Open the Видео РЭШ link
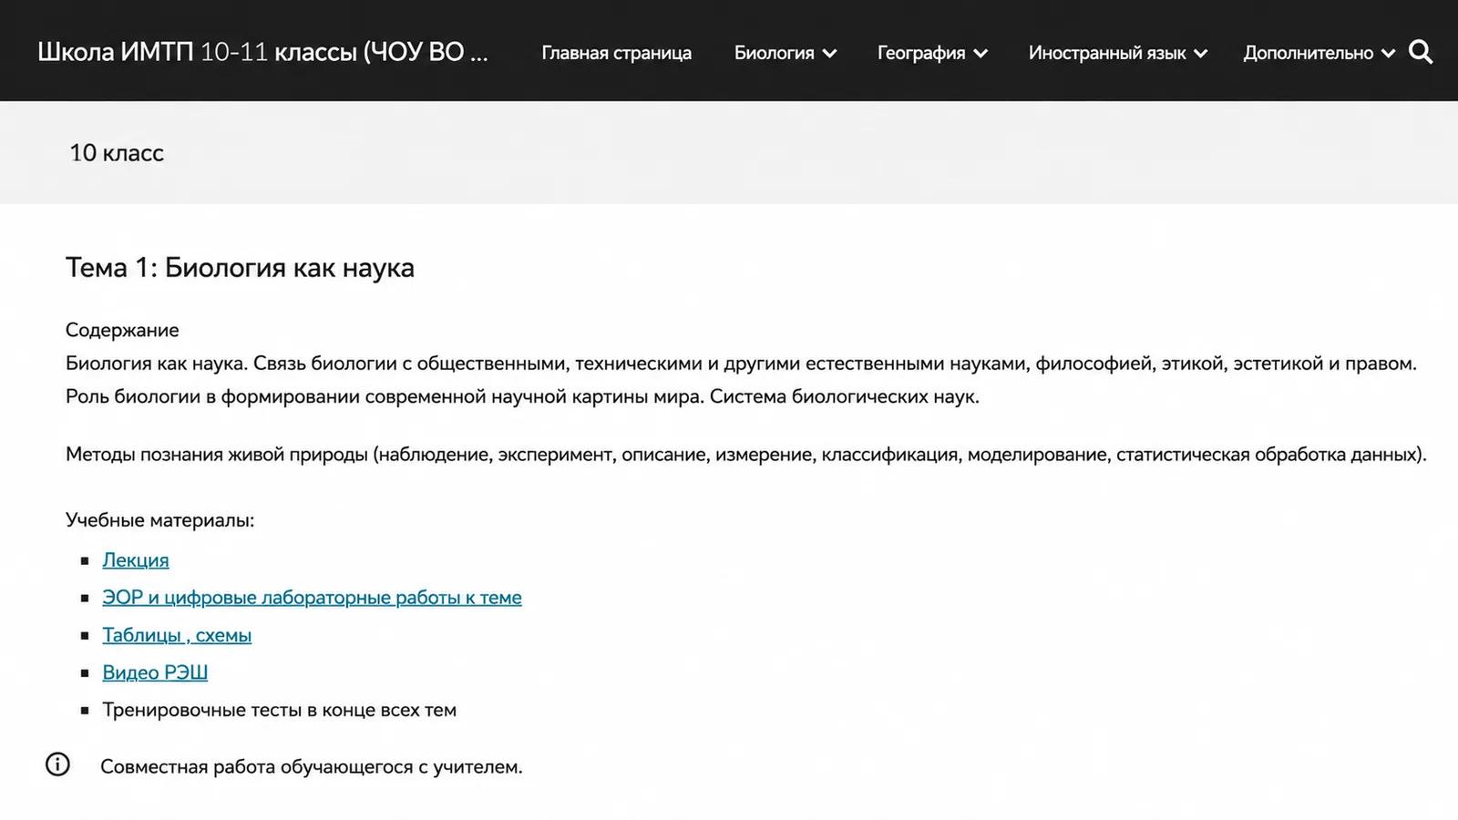The height and width of the screenshot is (820, 1458). [x=155, y=672]
